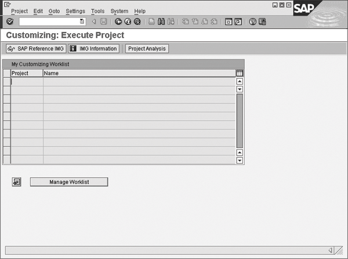Click the My Customizing Worklist title
Screen dimensions: 348x259
(x=40, y=64)
